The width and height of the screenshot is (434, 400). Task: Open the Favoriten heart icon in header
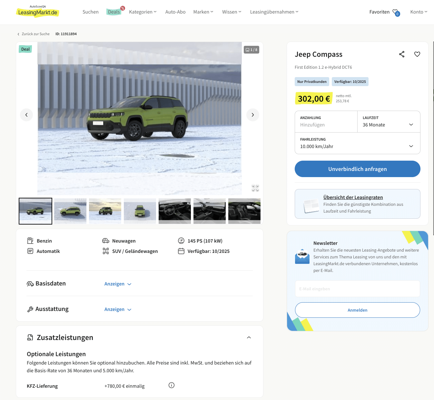click(x=396, y=13)
